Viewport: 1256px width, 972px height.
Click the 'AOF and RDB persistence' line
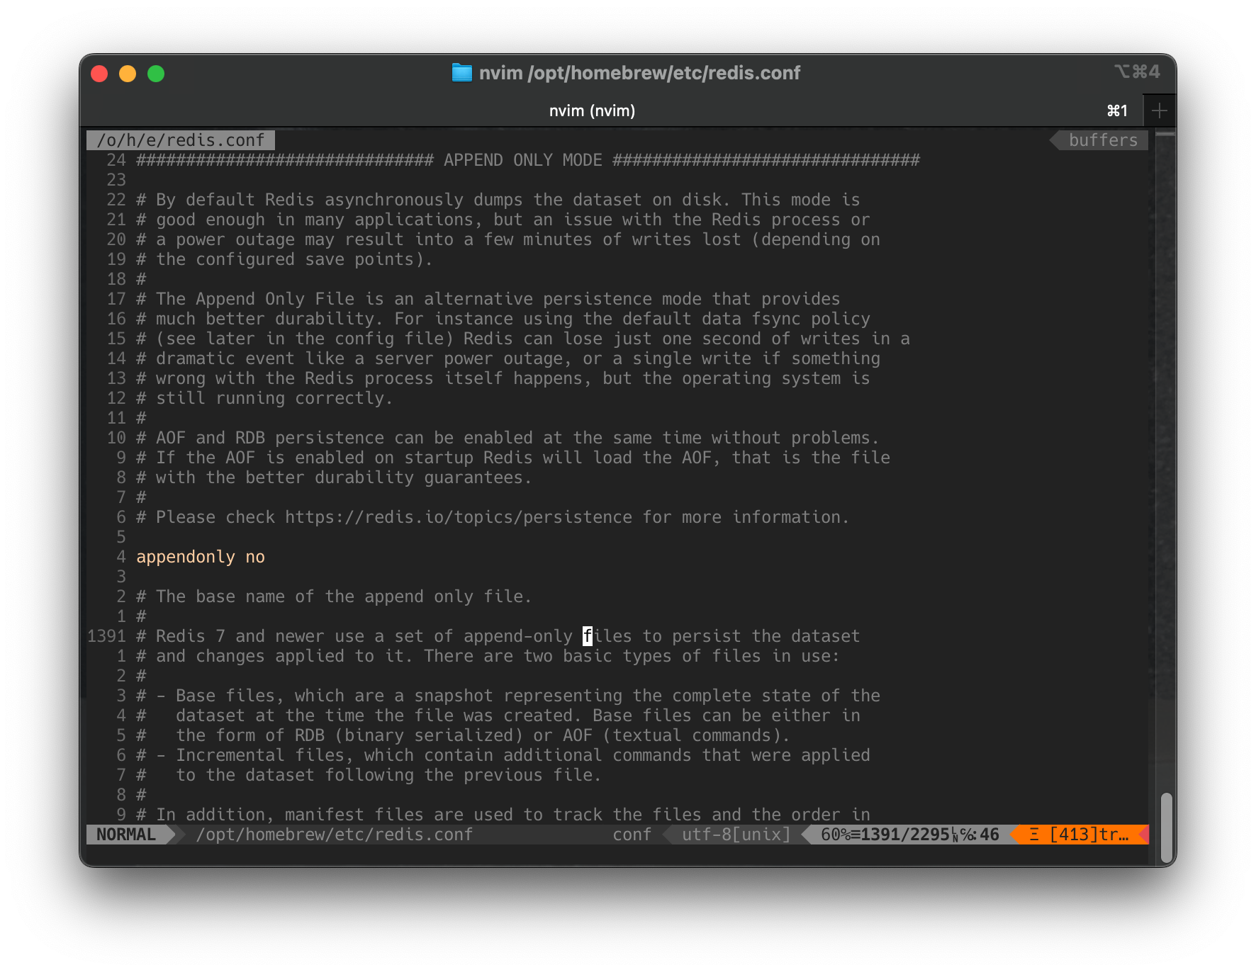(x=508, y=438)
